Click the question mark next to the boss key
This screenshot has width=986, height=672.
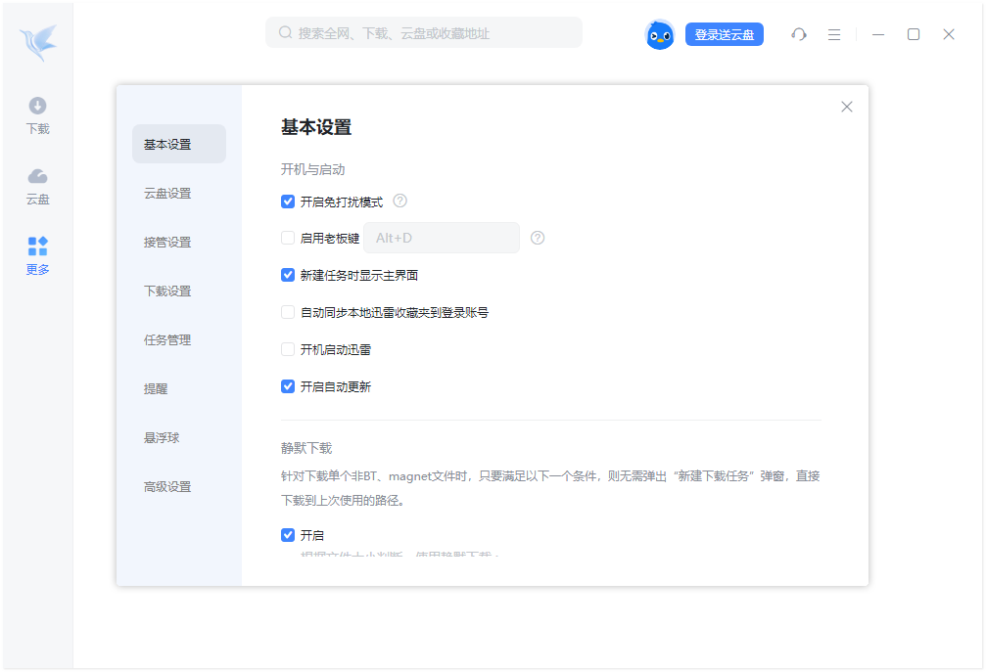[x=537, y=237]
